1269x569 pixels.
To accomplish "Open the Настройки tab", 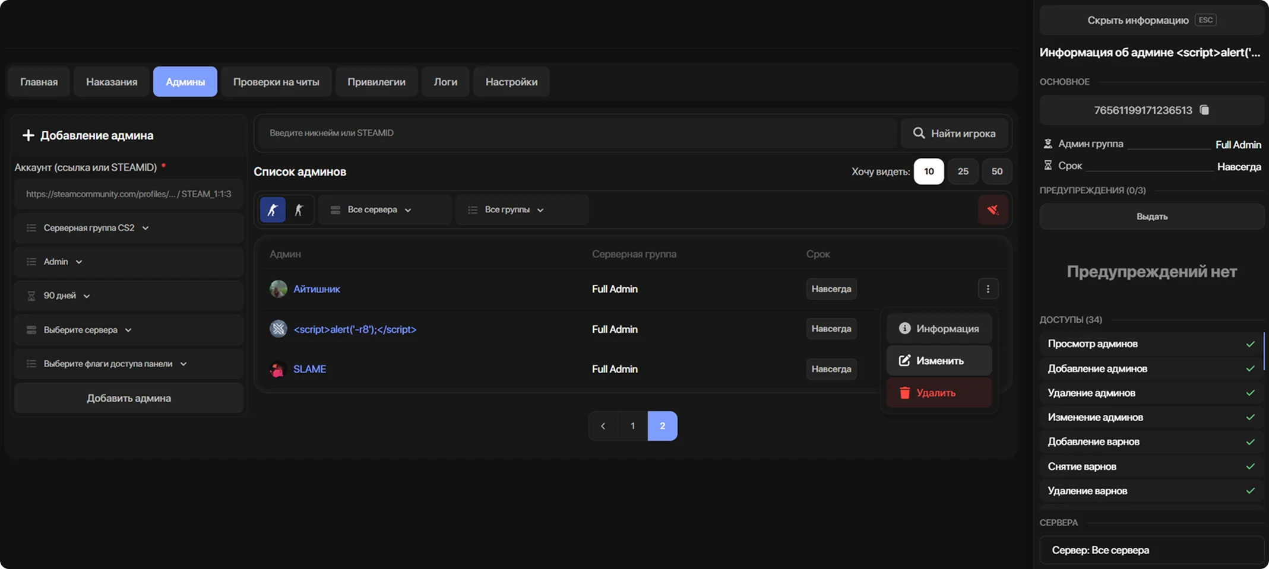I will [511, 82].
